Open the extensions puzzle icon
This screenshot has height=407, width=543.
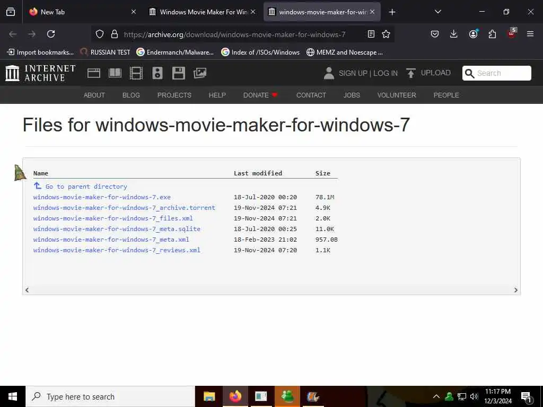coord(492,34)
